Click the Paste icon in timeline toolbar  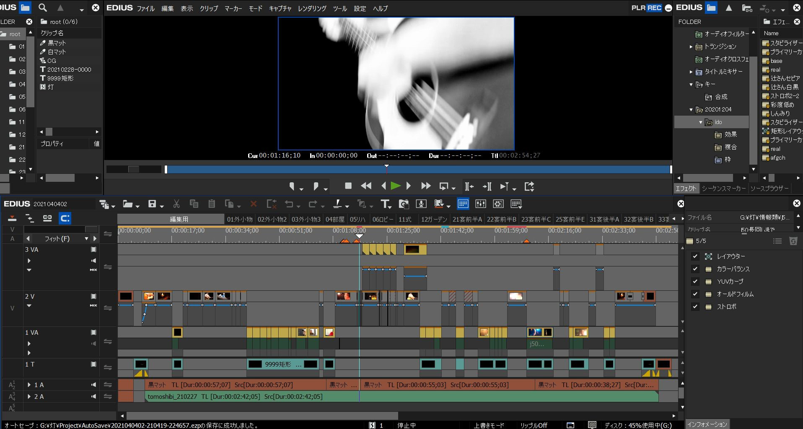pos(212,204)
